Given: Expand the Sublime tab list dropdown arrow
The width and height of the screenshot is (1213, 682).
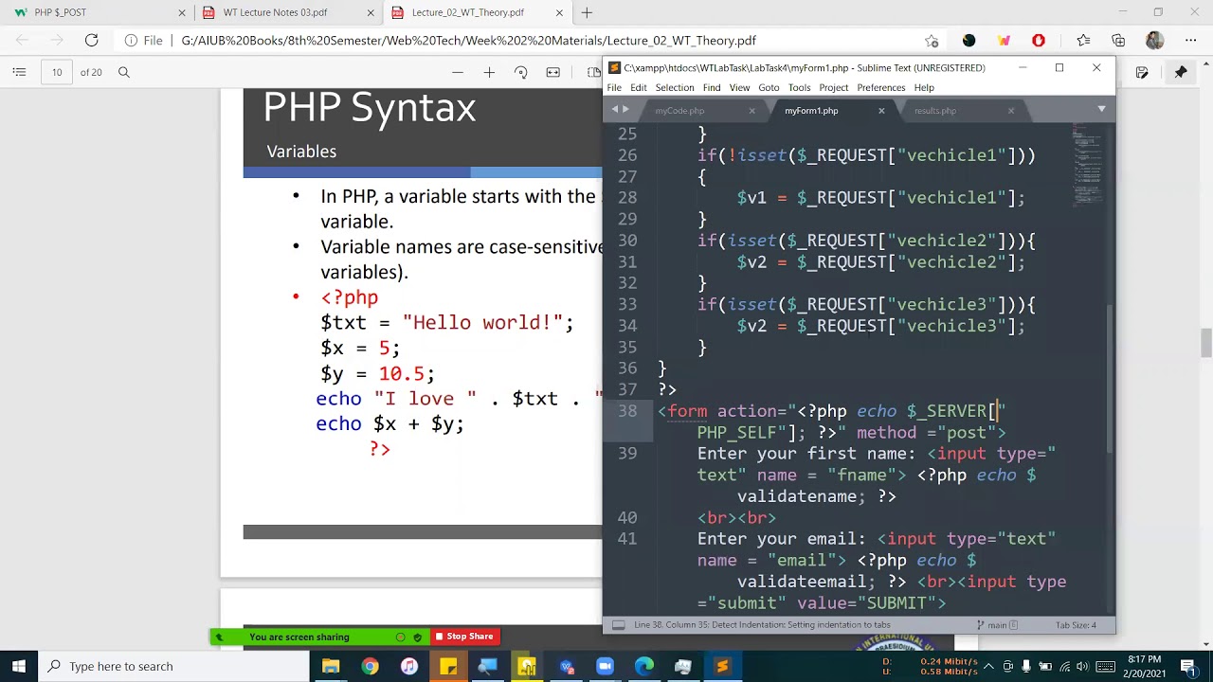Looking at the screenshot, I should point(1101,110).
